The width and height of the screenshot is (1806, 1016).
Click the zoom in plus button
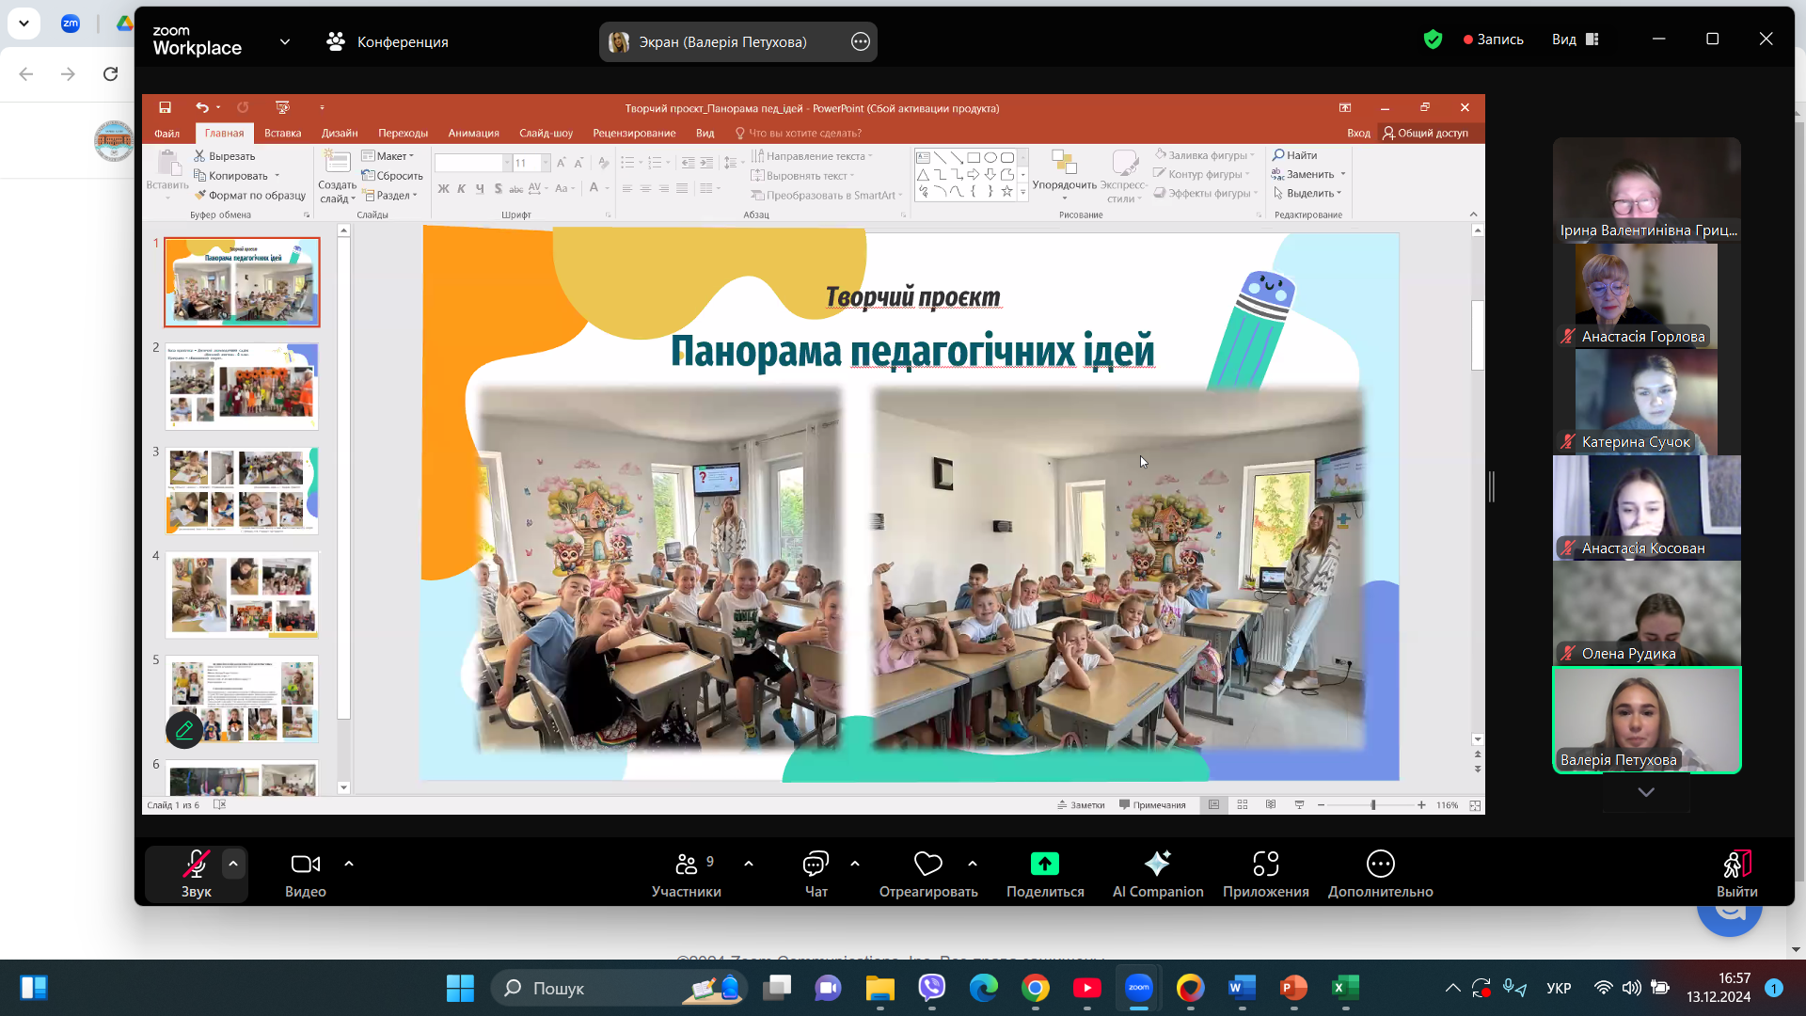point(1421,805)
